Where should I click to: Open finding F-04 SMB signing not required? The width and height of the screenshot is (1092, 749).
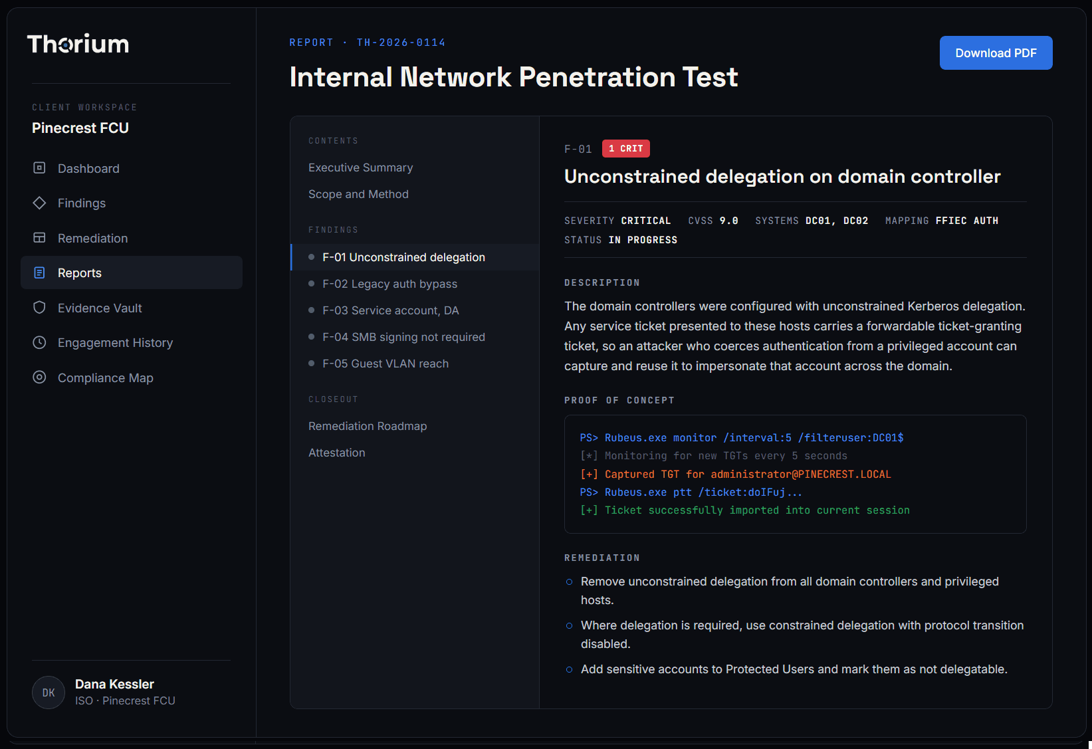click(x=415, y=337)
